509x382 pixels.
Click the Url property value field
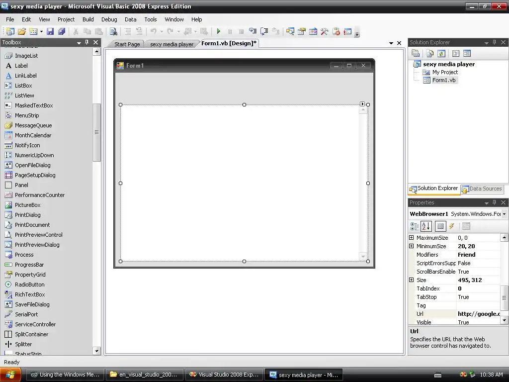coord(479,314)
